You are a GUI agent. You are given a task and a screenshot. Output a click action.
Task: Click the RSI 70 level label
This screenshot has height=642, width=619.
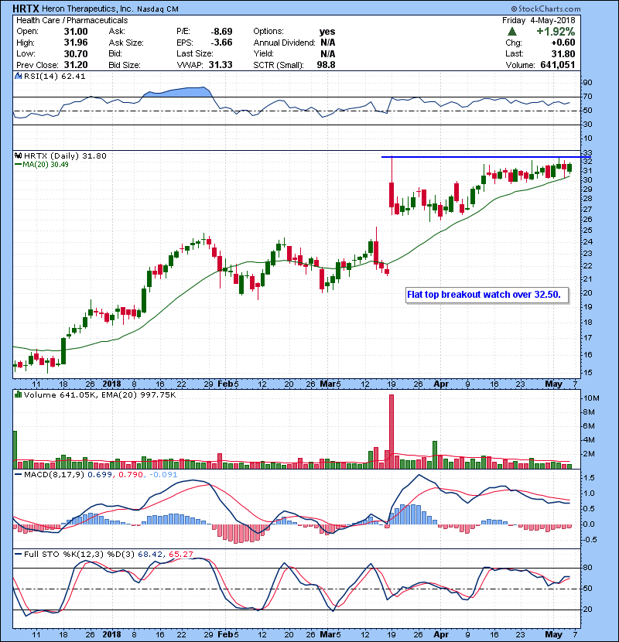click(588, 97)
